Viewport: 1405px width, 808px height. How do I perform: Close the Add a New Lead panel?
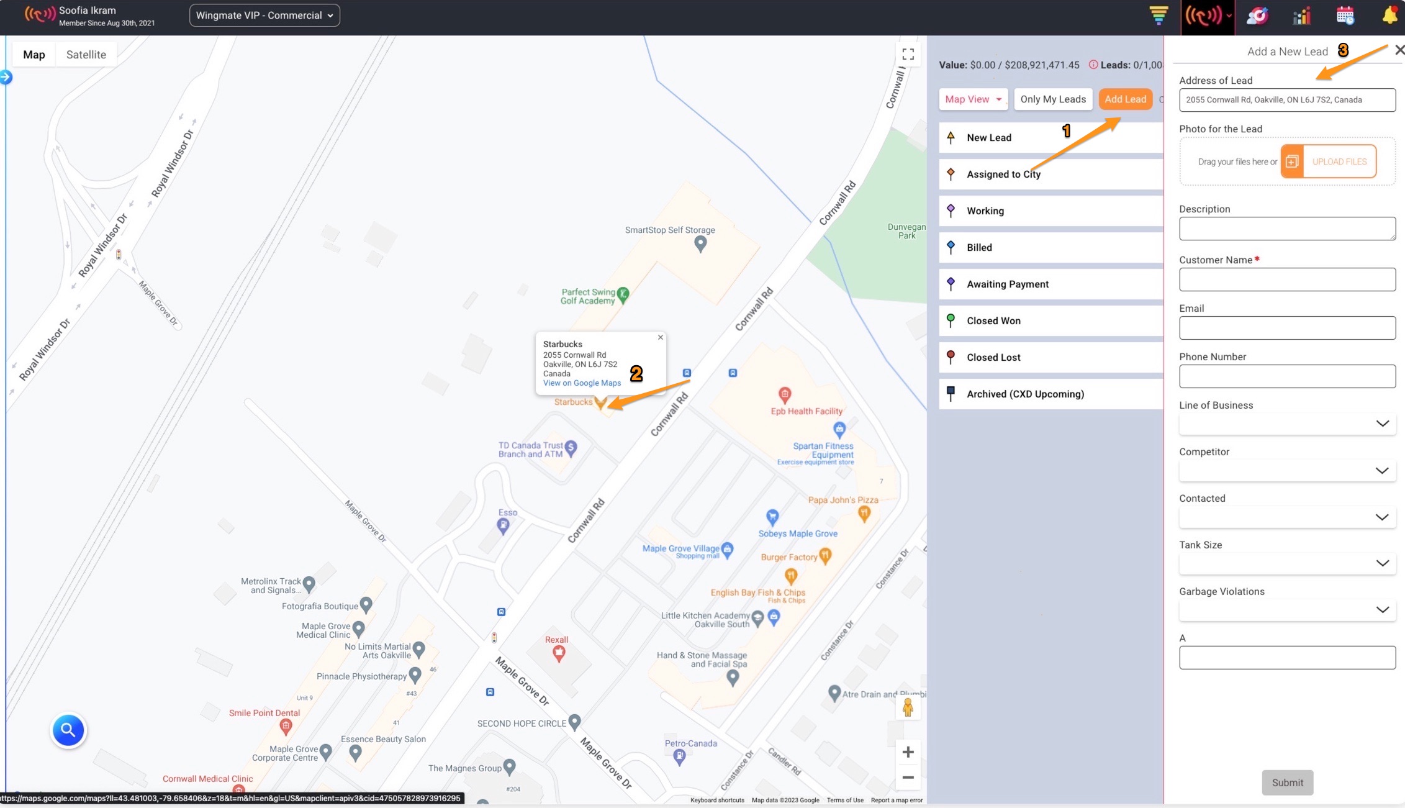[1399, 50]
